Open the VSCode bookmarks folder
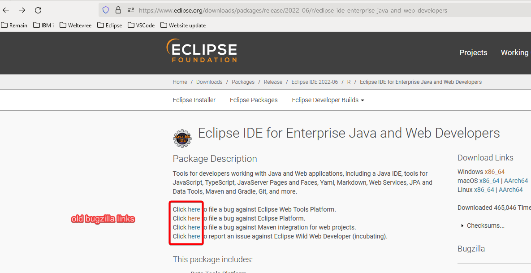 coord(141,26)
